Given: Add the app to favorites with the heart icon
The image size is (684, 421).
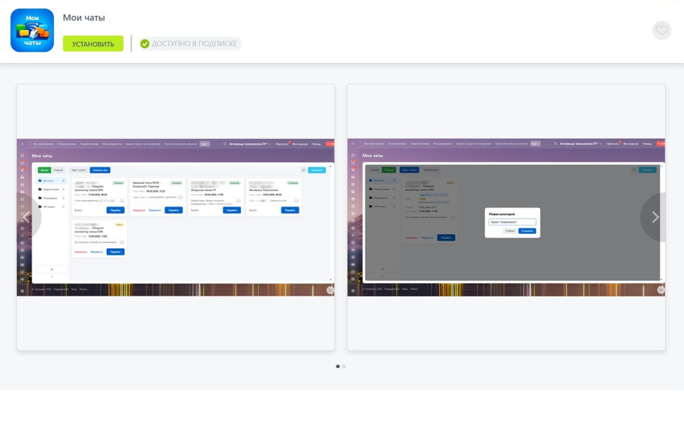Looking at the screenshot, I should pyautogui.click(x=662, y=30).
